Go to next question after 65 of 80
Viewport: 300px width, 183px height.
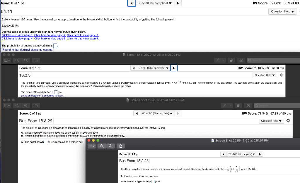[x=178, y=3]
